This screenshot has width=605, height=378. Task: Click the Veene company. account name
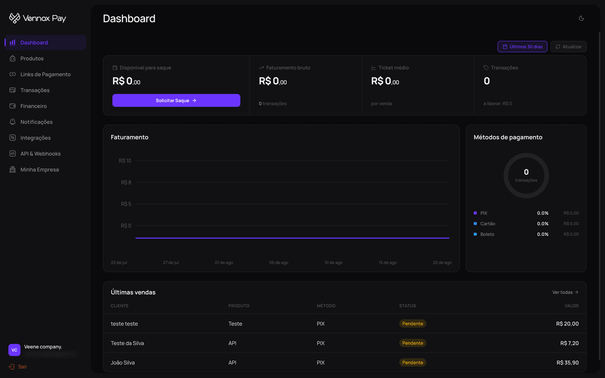tap(43, 347)
